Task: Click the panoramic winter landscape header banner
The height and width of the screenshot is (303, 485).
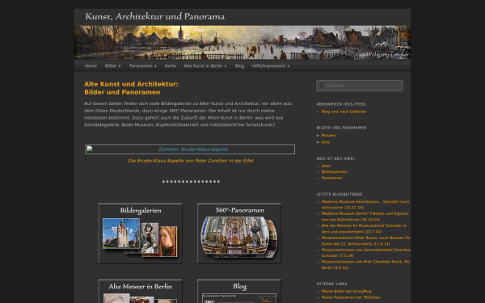Action: pos(242,42)
